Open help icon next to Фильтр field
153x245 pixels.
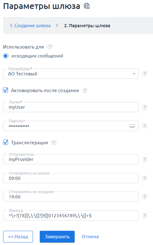[x=145, y=216]
